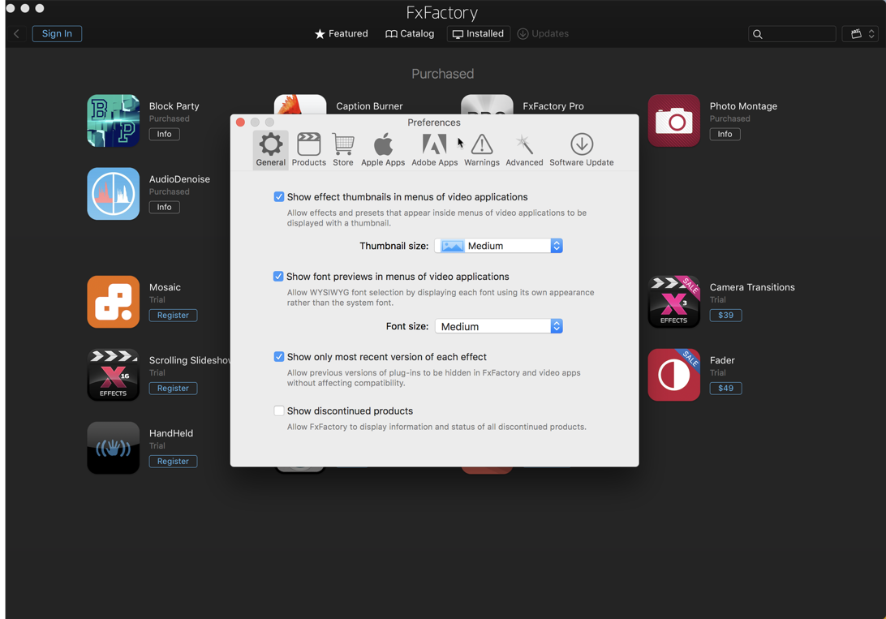Click the Photo Montage camera icon

674,121
